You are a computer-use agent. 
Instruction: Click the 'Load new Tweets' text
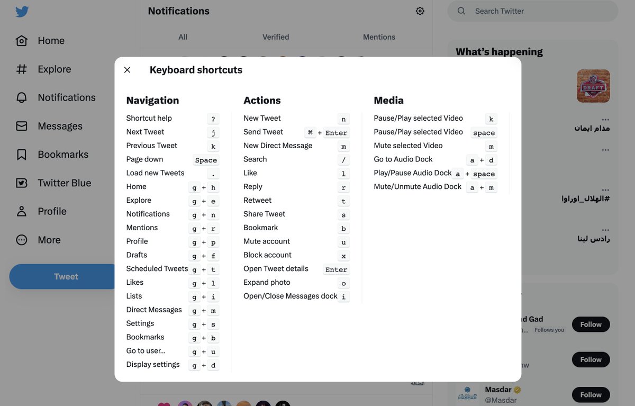pyautogui.click(x=155, y=173)
